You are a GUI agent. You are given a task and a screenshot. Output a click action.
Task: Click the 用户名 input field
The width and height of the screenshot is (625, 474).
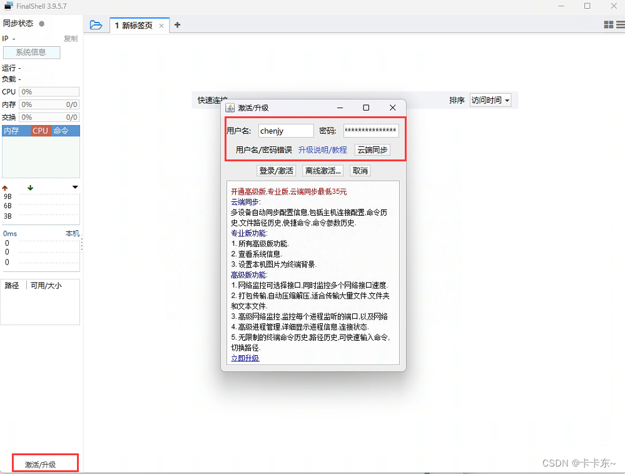(x=286, y=131)
